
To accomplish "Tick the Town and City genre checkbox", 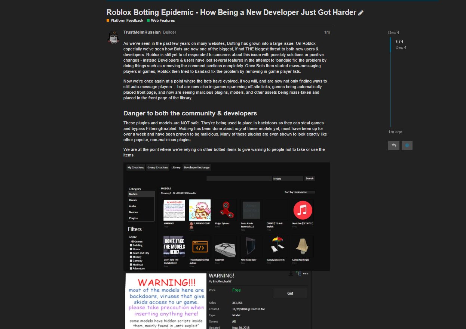I will 131,253.
